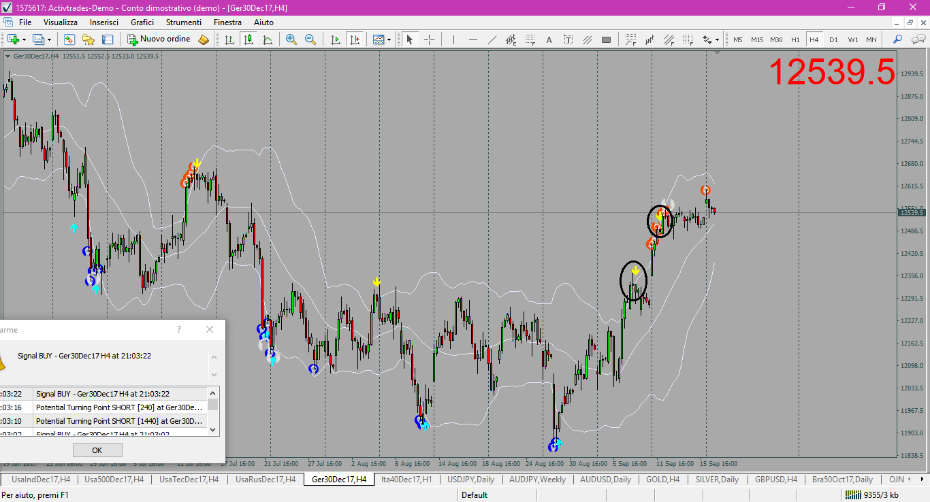
Task: Switch timeframe to MN
Action: pyautogui.click(x=871, y=39)
